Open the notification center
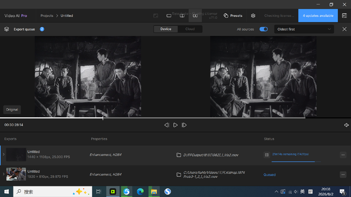Screen dimensions: 351x197 tap(342, 192)
